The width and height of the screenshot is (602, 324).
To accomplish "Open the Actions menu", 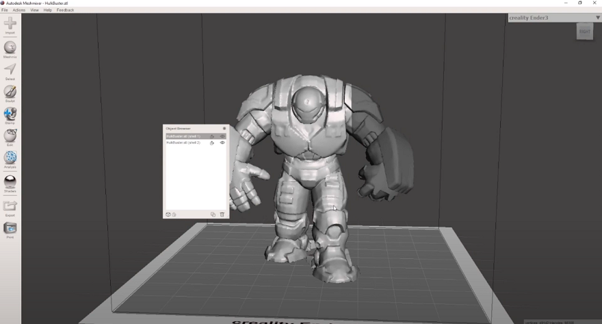I will tap(19, 10).
